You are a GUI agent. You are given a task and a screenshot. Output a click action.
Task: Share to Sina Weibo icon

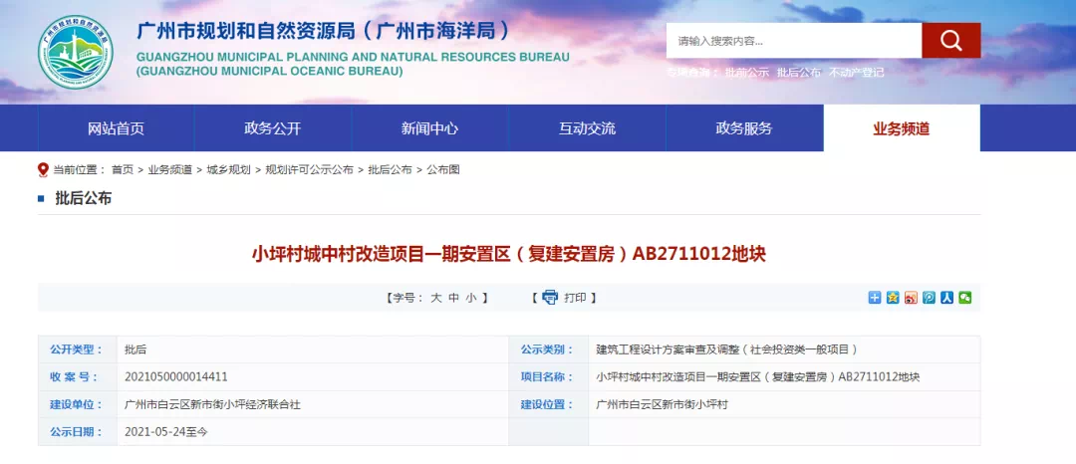[x=910, y=298]
